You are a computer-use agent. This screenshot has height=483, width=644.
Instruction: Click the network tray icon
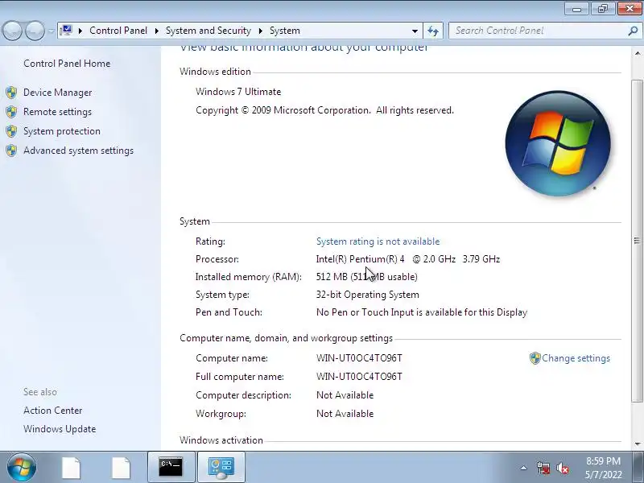point(543,468)
